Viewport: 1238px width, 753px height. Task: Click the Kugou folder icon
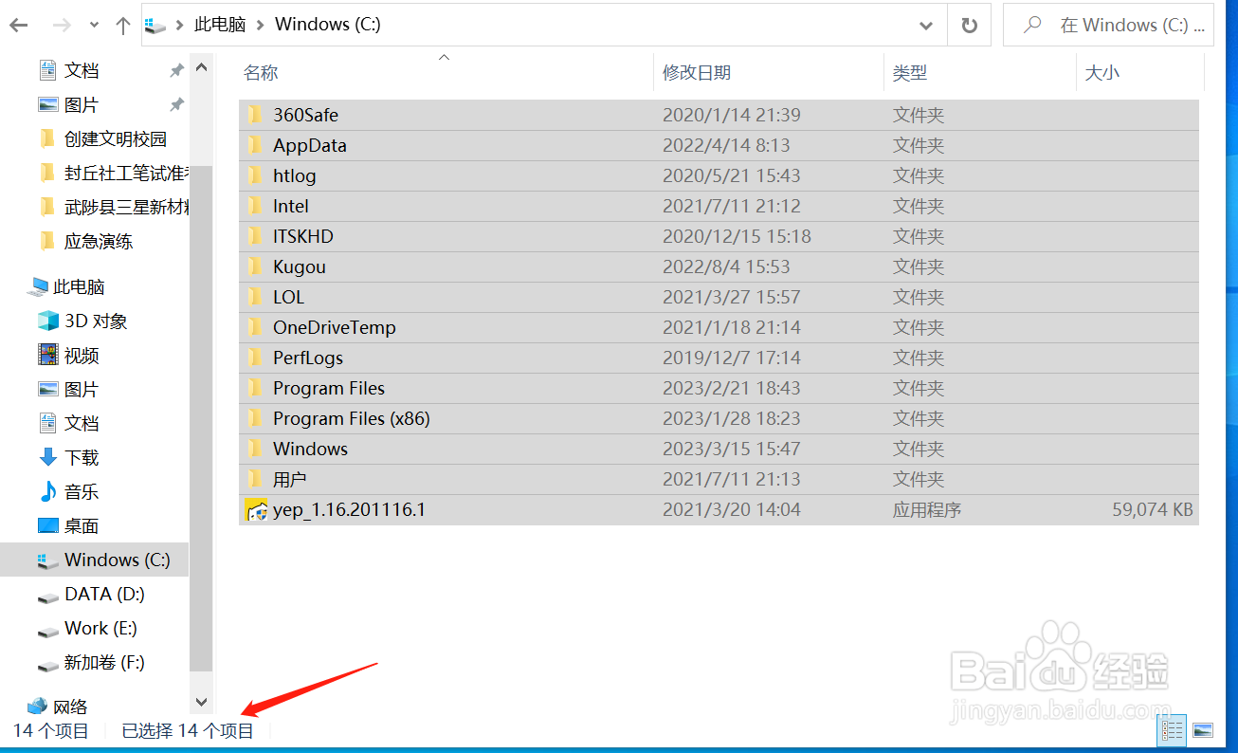[x=255, y=266]
